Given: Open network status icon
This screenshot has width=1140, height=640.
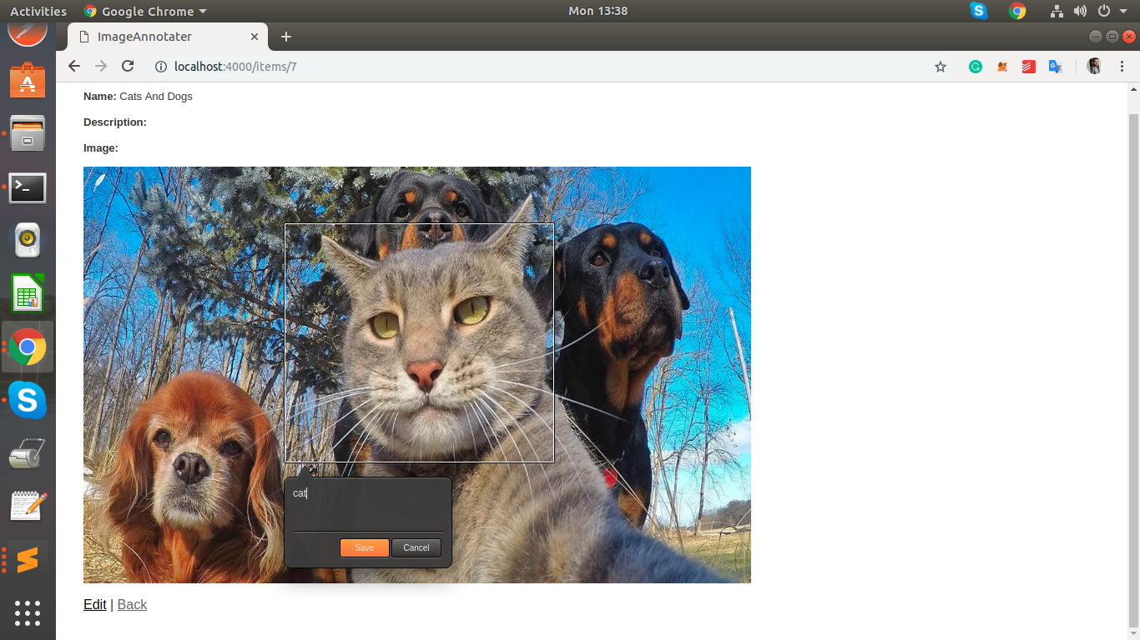Looking at the screenshot, I should (x=1057, y=11).
